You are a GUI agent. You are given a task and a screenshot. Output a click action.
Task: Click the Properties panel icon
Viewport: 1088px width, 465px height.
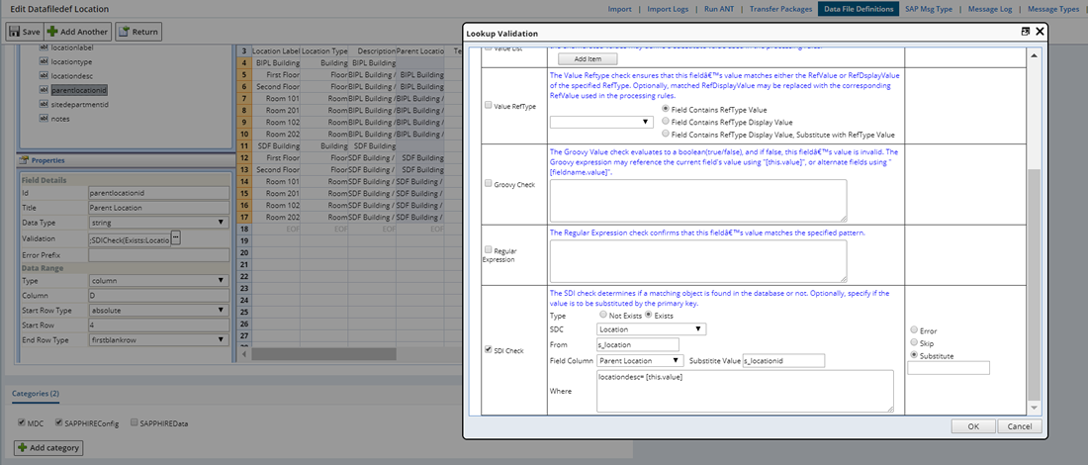24,160
